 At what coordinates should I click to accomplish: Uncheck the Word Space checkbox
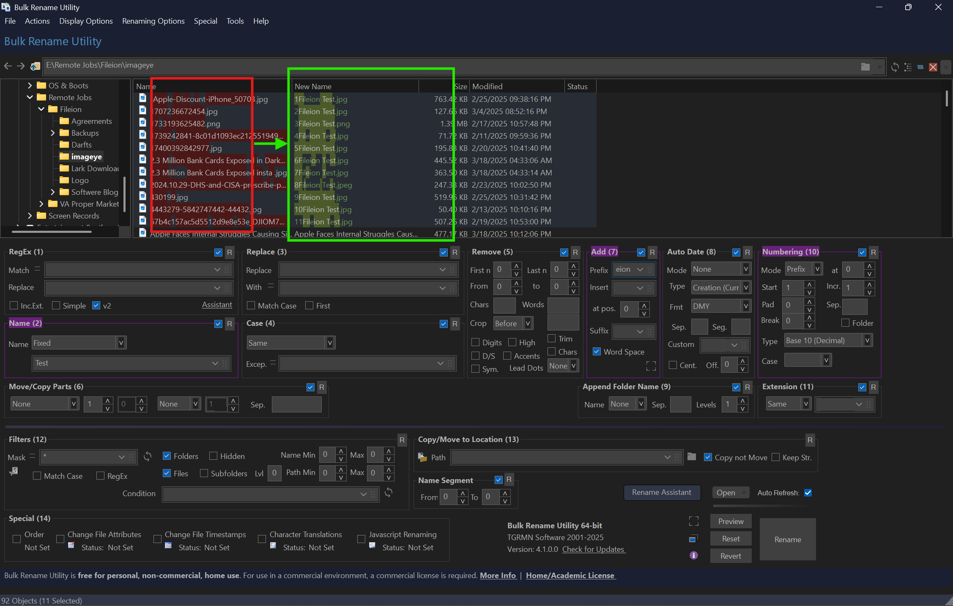coord(597,352)
